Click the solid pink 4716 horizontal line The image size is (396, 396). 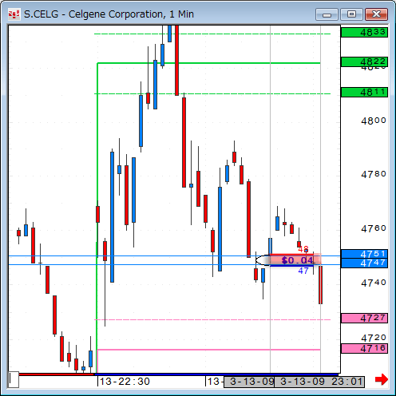tap(209, 350)
